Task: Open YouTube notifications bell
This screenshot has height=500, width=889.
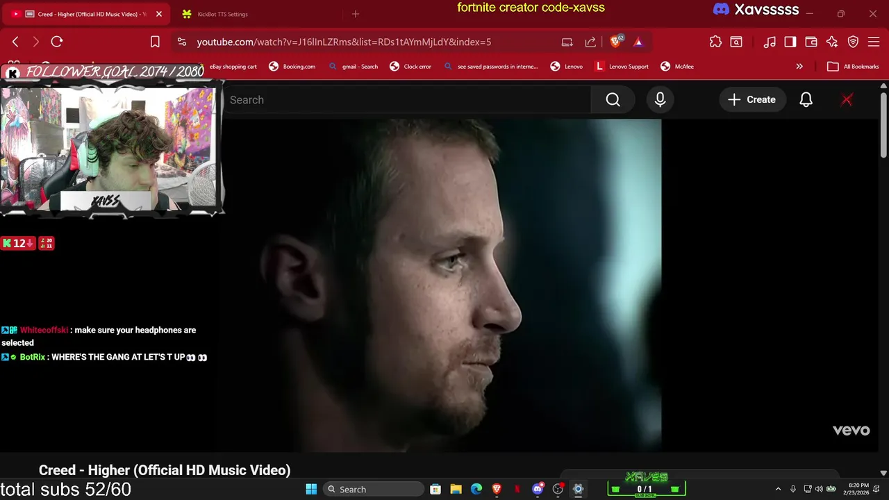Action: point(806,100)
